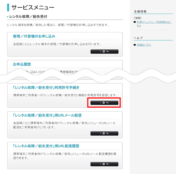Screen dimensions: 176x174
Task: Click description about メニューのURLメール配信をご利用者向けに行います
Action: pyautogui.click(x=64, y=125)
